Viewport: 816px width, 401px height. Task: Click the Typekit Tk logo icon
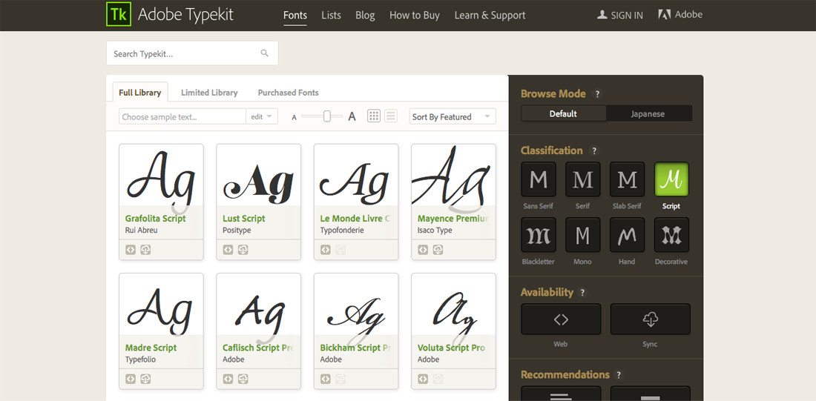pyautogui.click(x=119, y=15)
